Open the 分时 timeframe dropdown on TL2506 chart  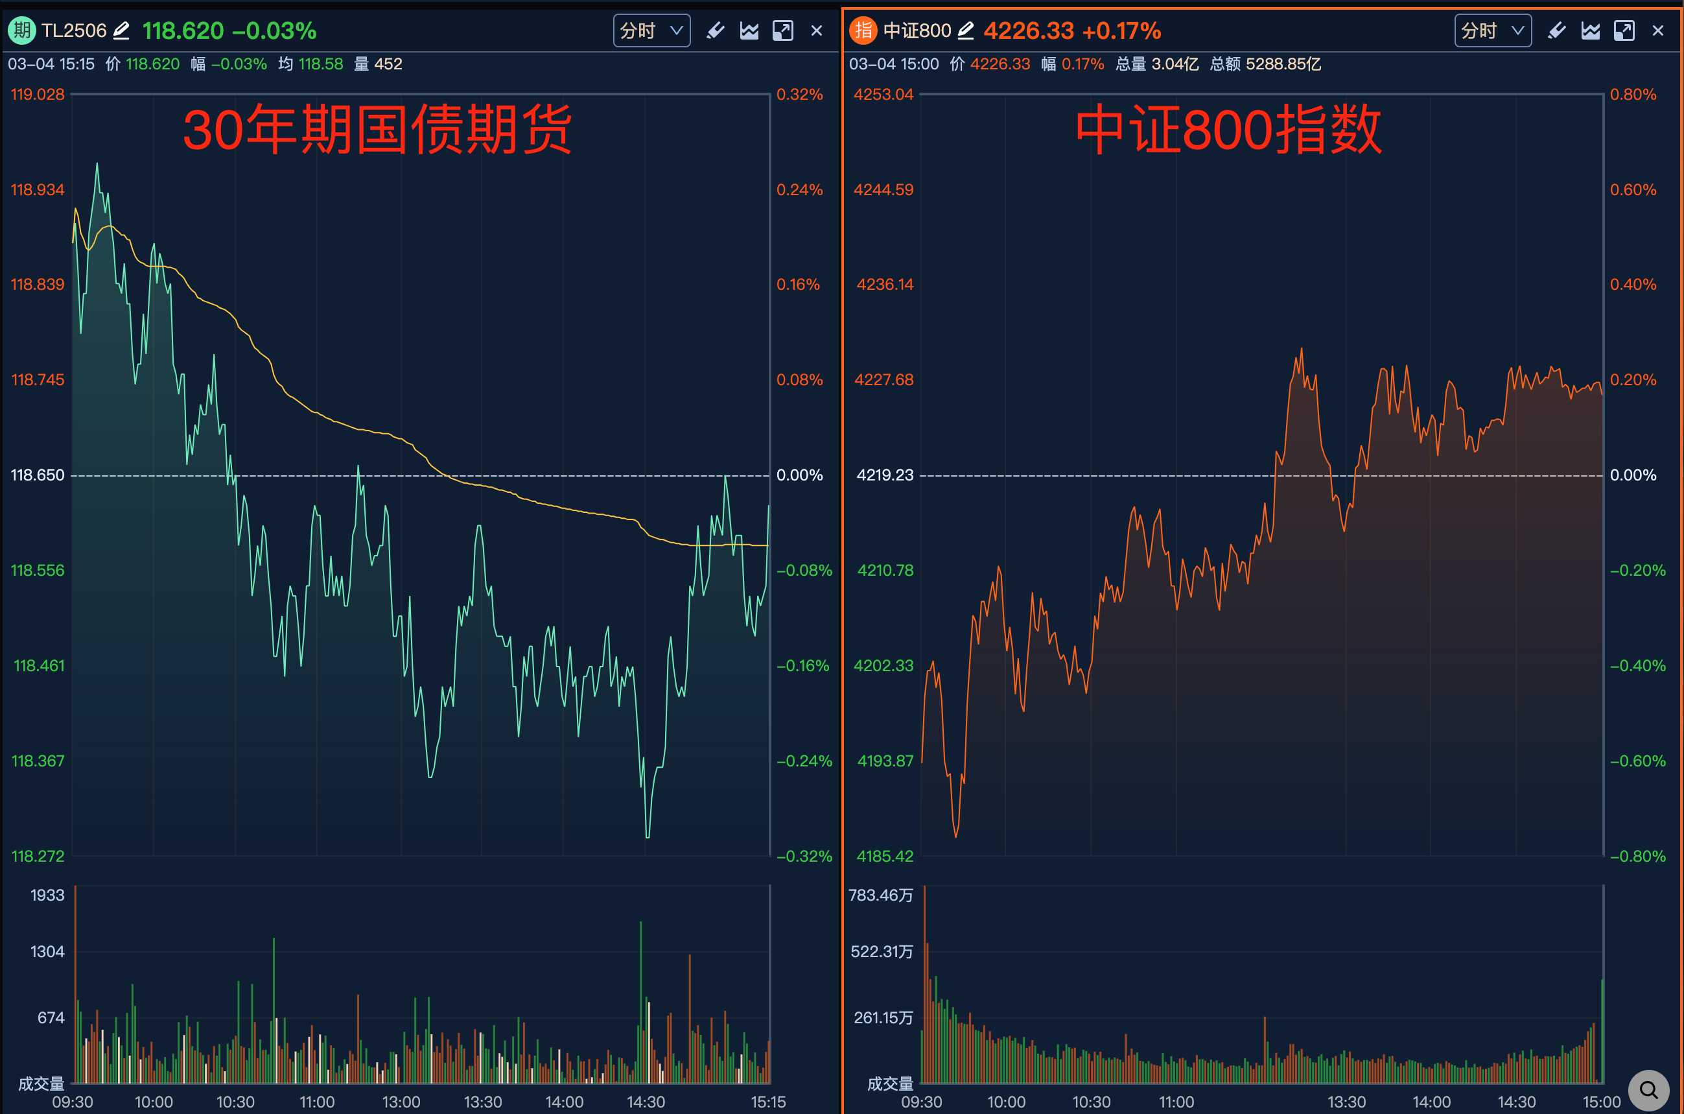pos(651,30)
